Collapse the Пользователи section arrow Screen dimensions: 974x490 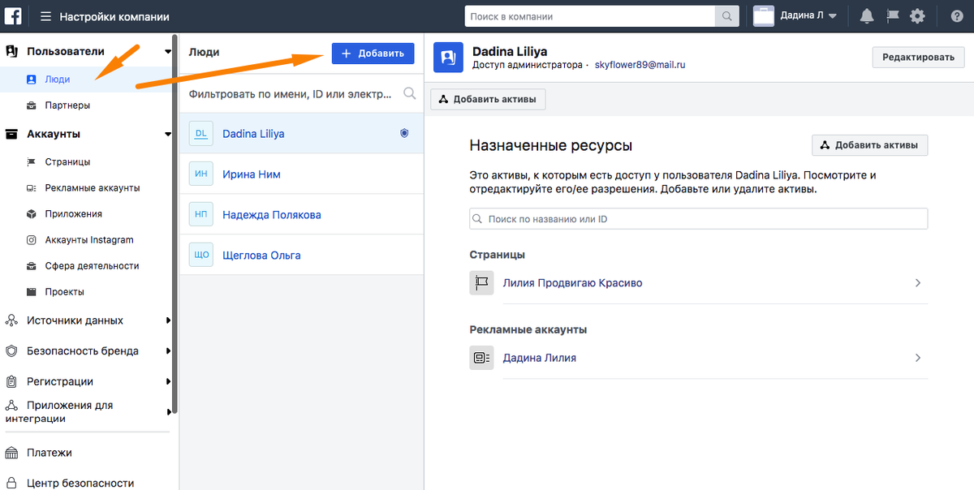point(167,52)
